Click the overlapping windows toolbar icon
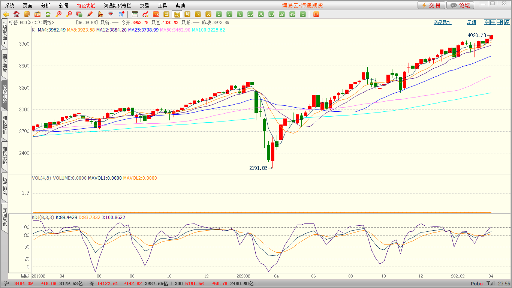Image resolution: width=512 pixels, height=288 pixels. click(x=79, y=14)
